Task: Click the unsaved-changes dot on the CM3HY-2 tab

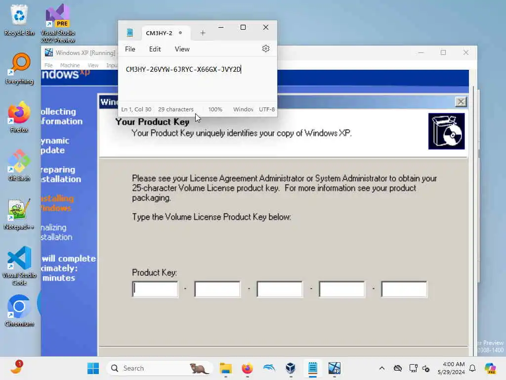Action: click(180, 33)
